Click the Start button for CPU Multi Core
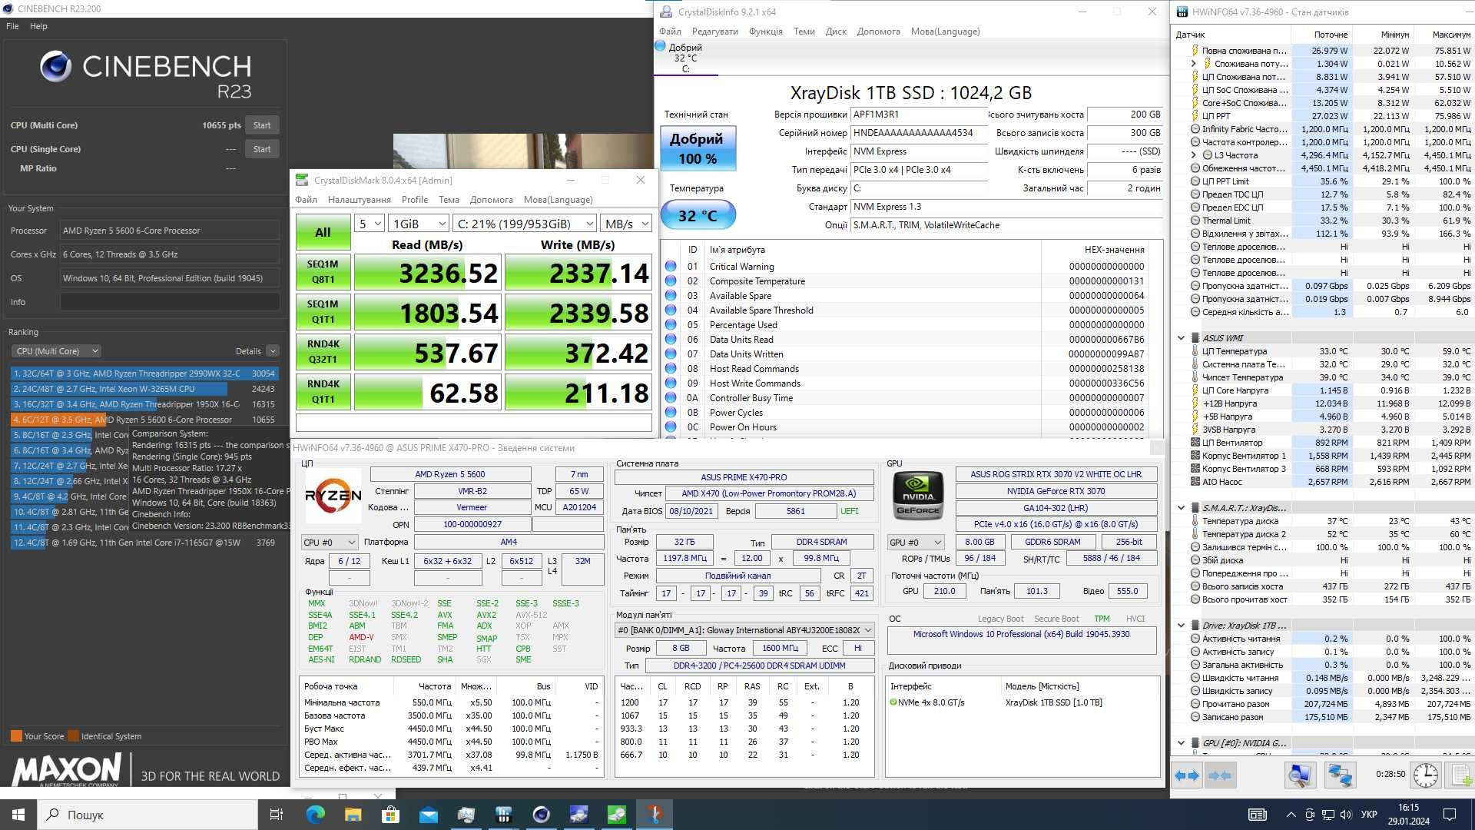The image size is (1475, 830). pos(261,124)
